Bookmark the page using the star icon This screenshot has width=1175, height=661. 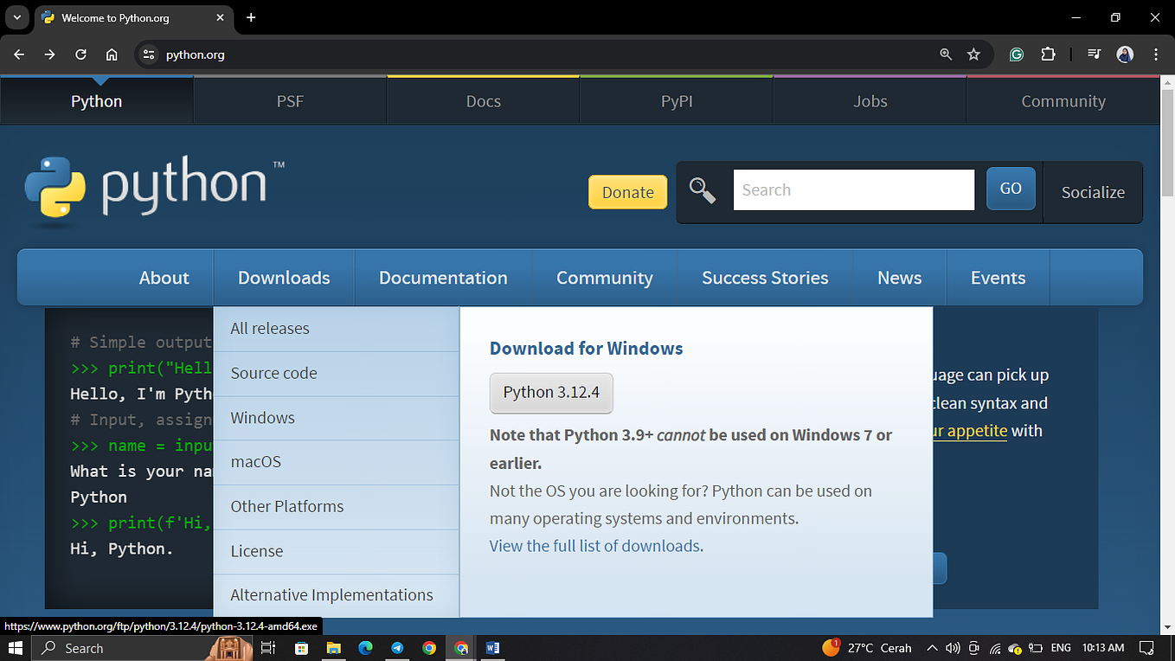point(974,54)
